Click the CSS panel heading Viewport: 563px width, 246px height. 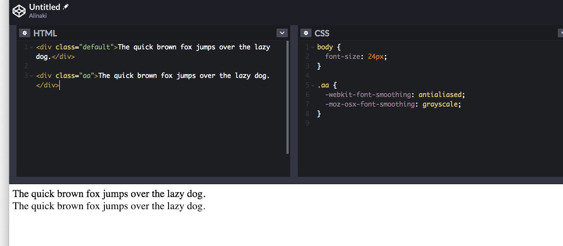[x=322, y=33]
